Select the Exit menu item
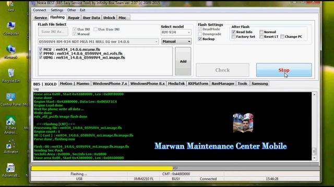 (x=82, y=10)
